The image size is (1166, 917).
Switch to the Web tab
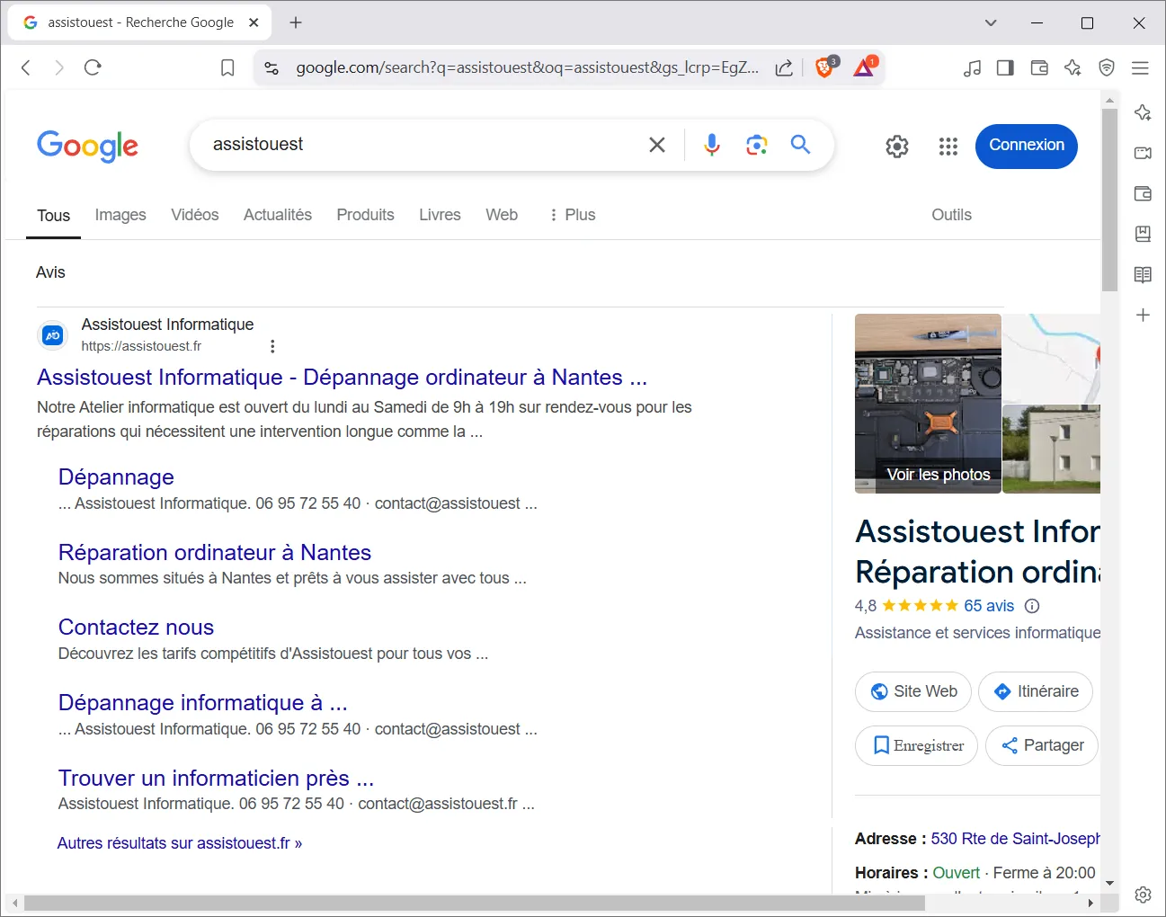click(x=502, y=215)
